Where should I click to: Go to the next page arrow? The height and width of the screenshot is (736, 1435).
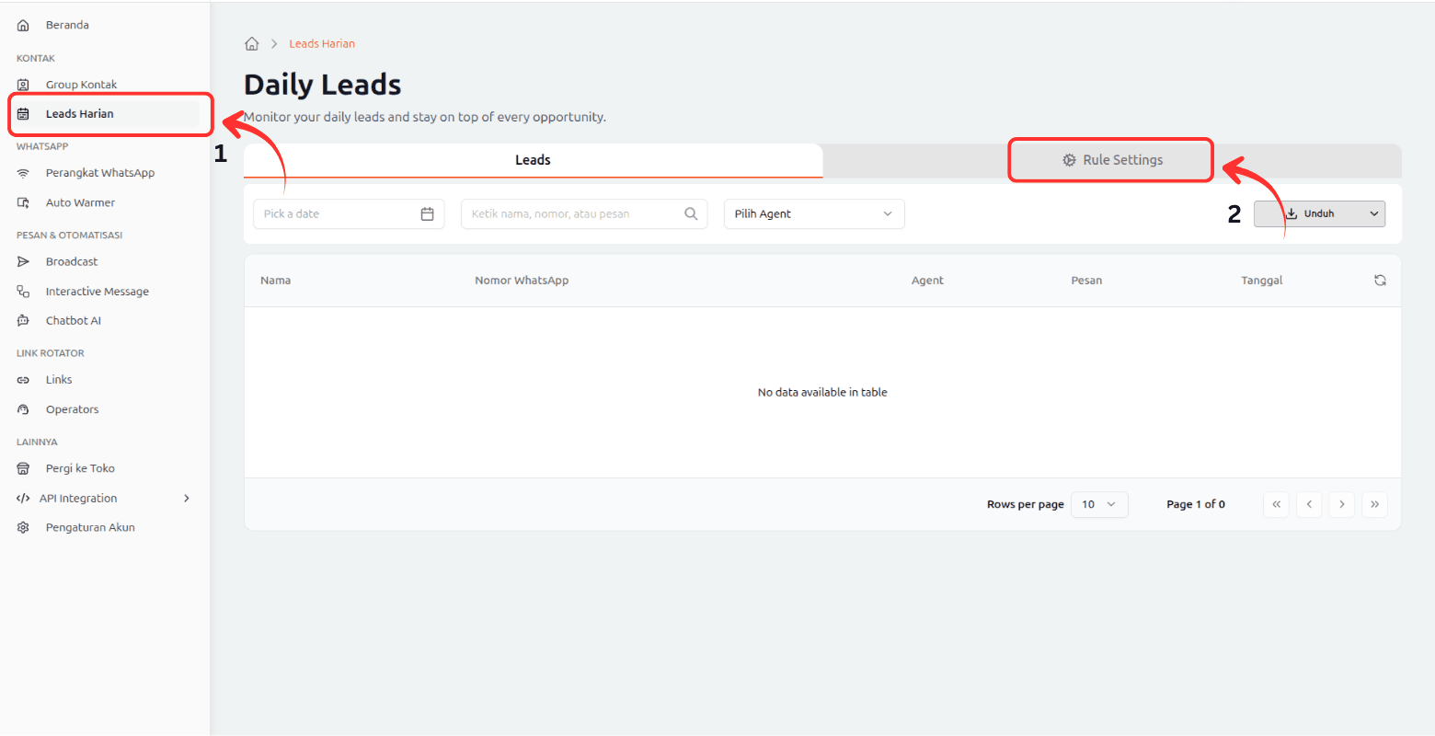pyautogui.click(x=1341, y=504)
